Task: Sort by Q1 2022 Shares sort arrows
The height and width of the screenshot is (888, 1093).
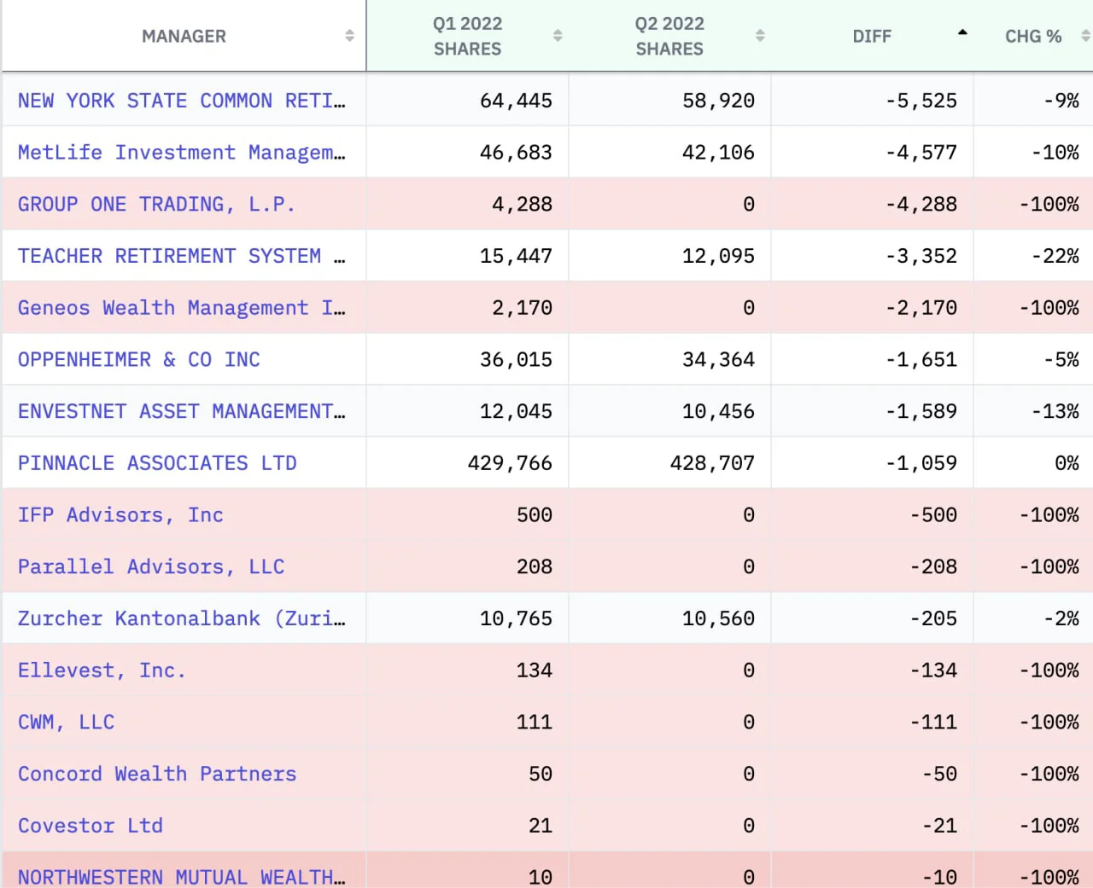Action: point(558,36)
